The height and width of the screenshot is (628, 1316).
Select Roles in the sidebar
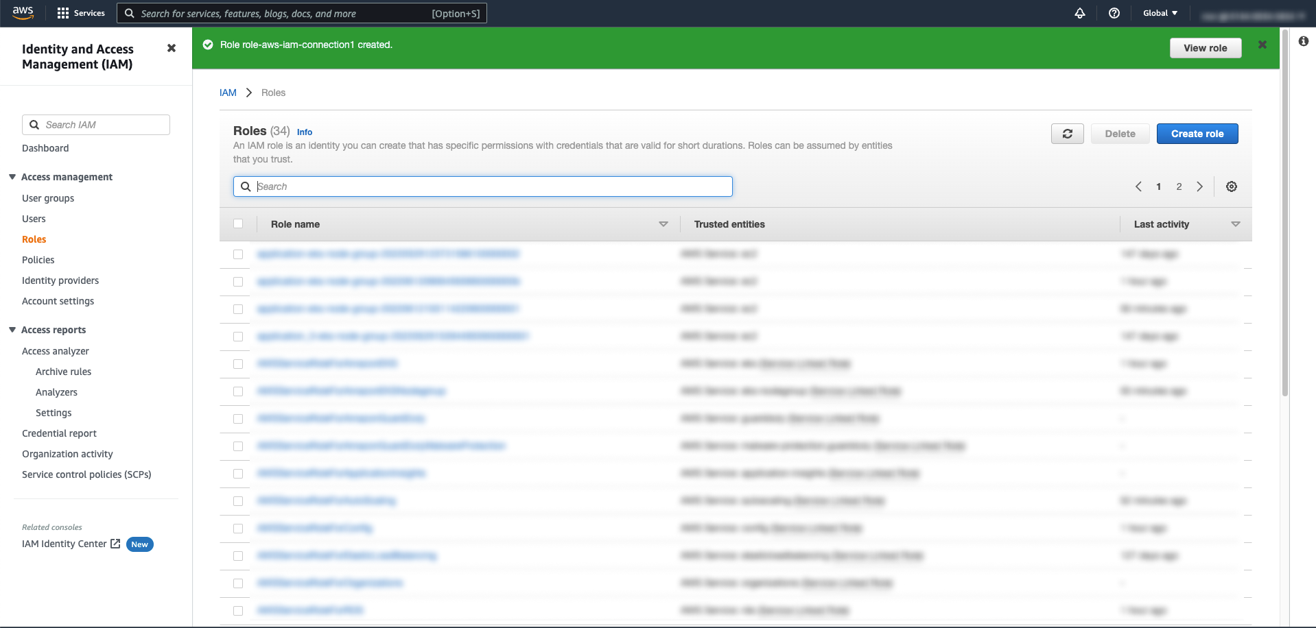coord(34,239)
